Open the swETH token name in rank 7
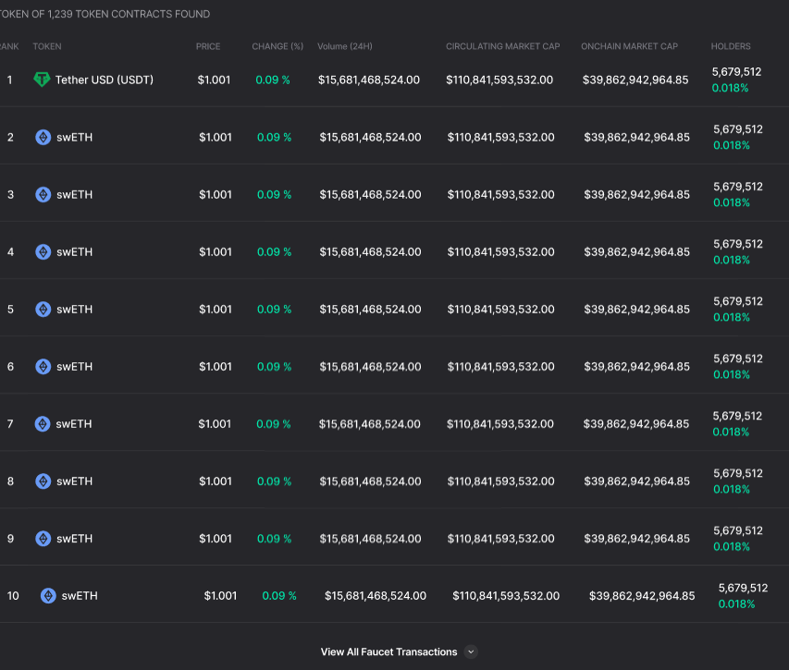Viewport: 789px width, 670px height. [x=74, y=423]
